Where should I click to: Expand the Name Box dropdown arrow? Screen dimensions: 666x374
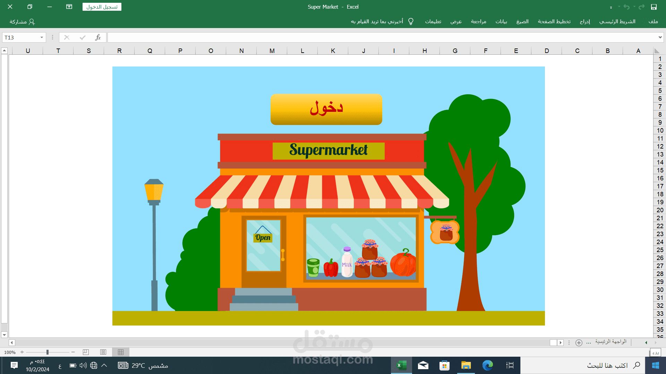coord(42,37)
